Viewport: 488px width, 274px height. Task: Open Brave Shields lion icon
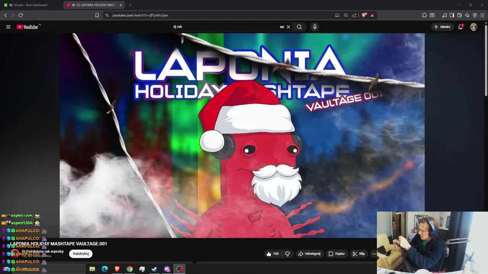coord(364,15)
